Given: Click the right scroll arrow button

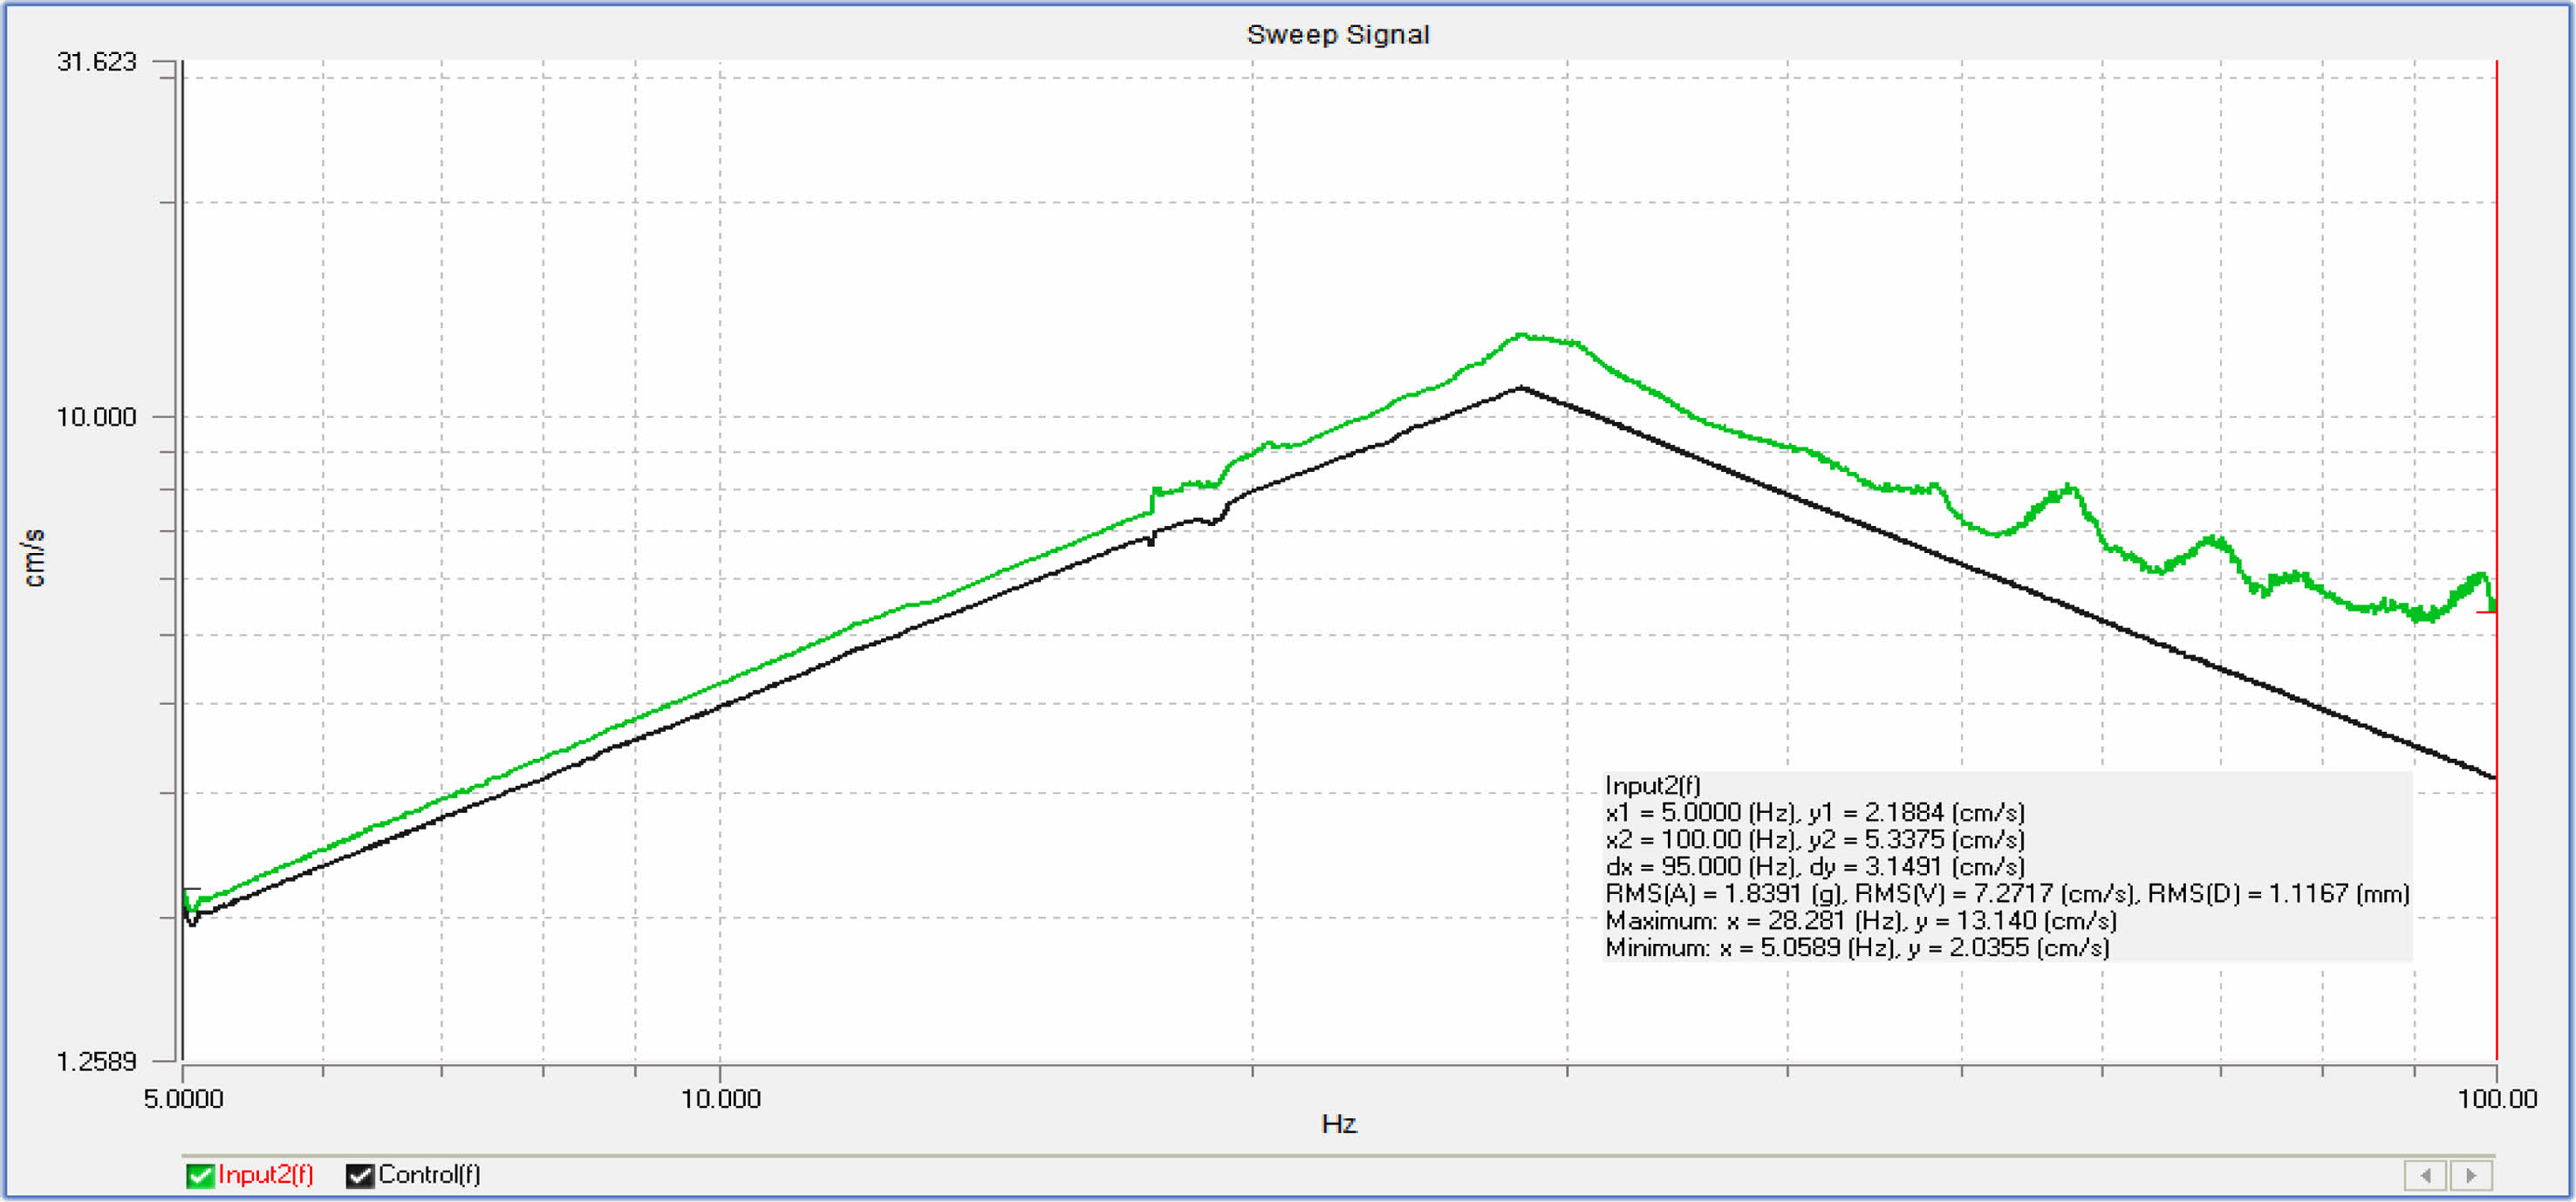Looking at the screenshot, I should coord(2471,1175).
